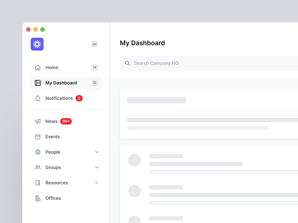
Task: Expand the Resources section
Action: click(x=97, y=182)
